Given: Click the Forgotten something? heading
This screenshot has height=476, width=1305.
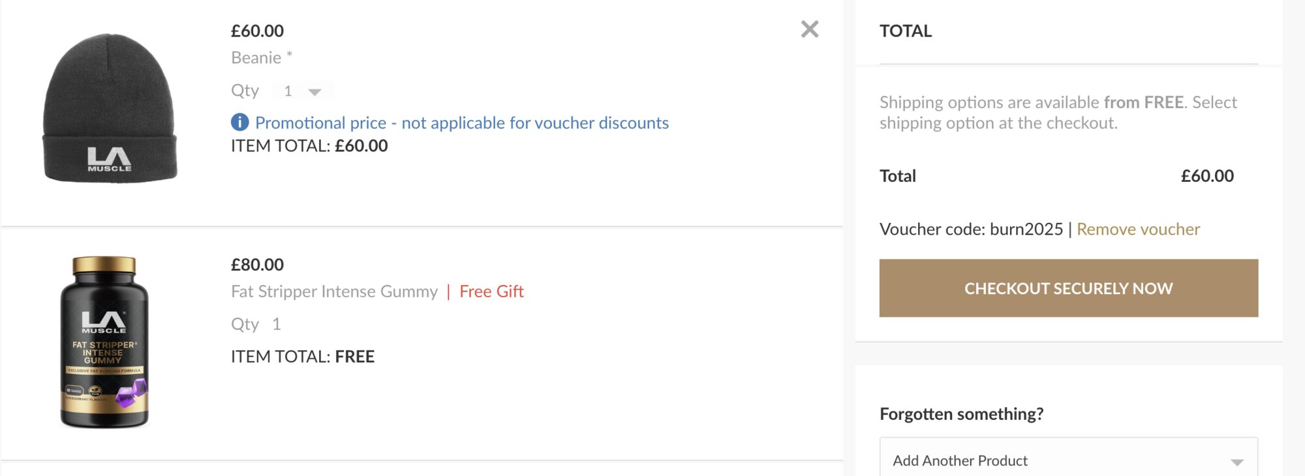Looking at the screenshot, I should (x=961, y=414).
